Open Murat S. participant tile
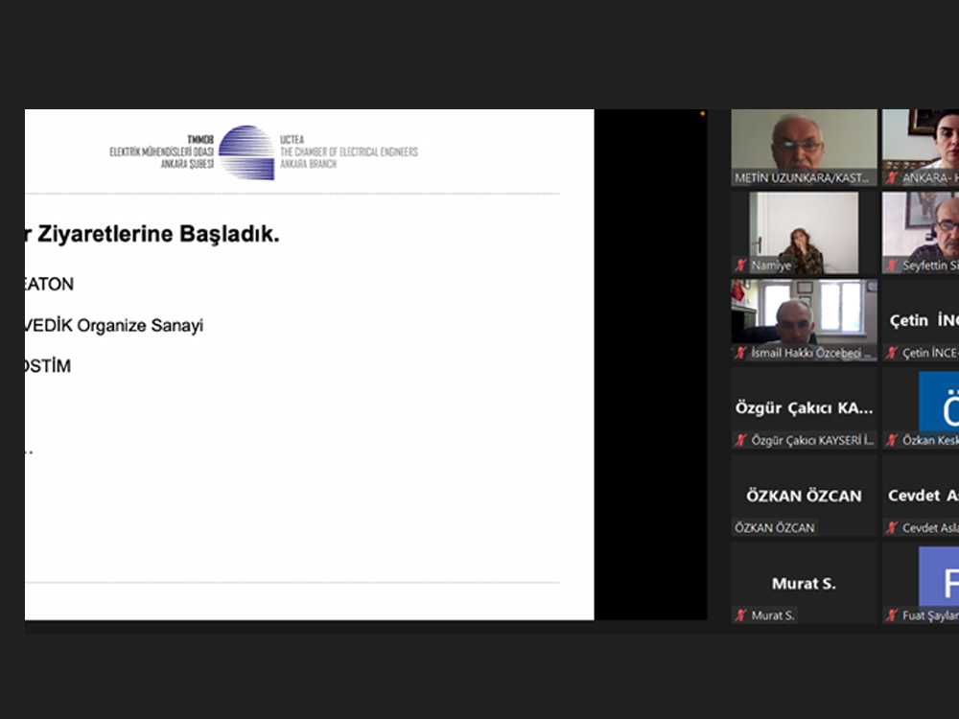959x719 pixels. point(804,583)
